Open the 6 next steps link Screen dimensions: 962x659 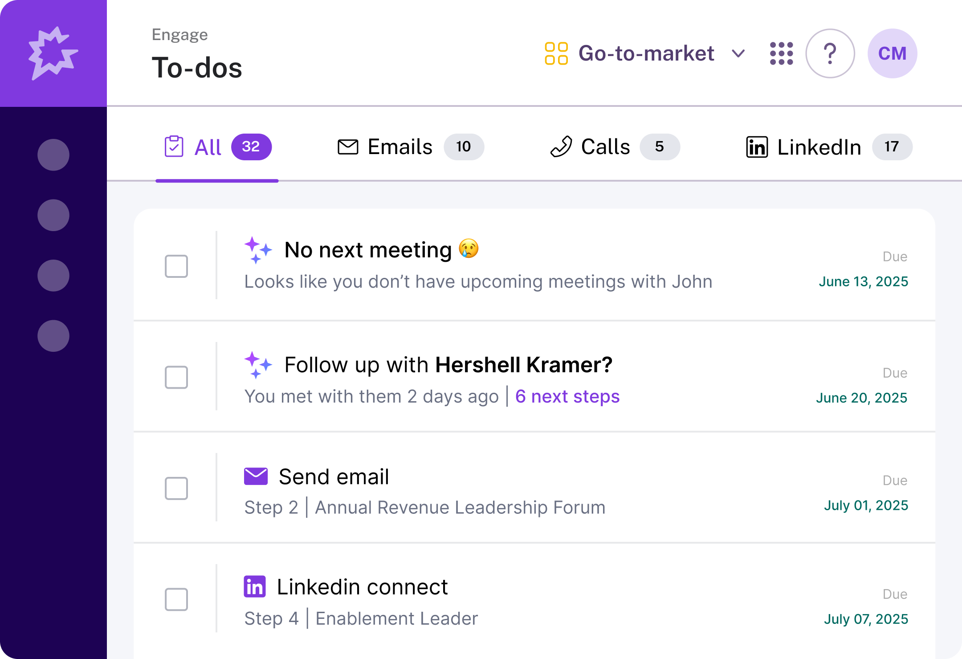tap(567, 396)
